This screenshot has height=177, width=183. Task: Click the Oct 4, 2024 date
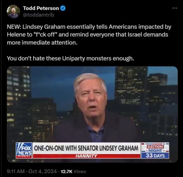point(42,172)
